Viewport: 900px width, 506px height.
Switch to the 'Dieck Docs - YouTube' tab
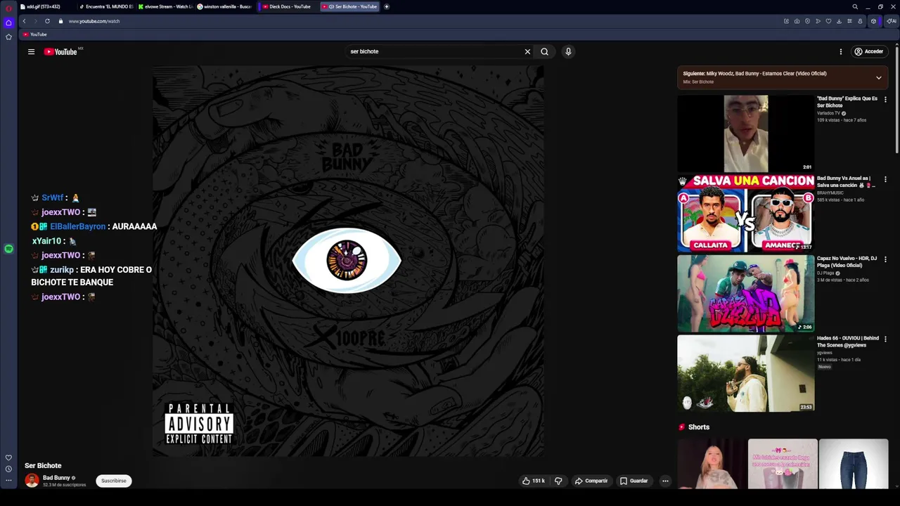click(288, 6)
